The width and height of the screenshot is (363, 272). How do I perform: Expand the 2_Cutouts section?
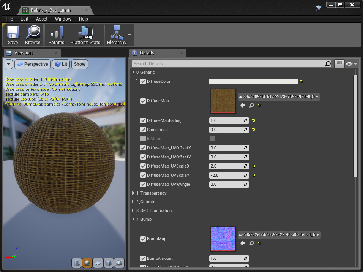[x=134, y=202]
